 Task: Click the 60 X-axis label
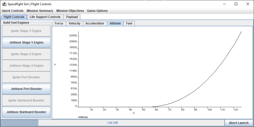156,110
